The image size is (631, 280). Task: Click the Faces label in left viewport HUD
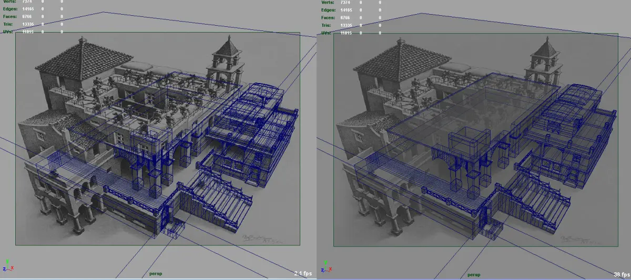(x=10, y=17)
